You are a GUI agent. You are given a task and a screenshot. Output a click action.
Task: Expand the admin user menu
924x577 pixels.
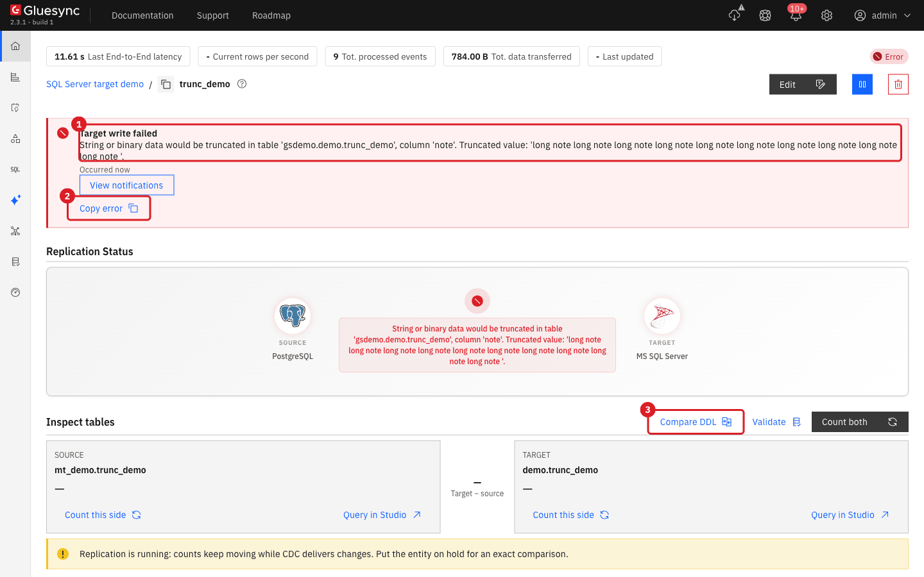point(883,15)
